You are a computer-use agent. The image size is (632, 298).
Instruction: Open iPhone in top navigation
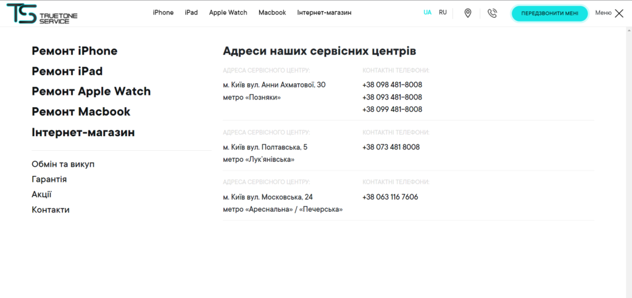pos(163,12)
